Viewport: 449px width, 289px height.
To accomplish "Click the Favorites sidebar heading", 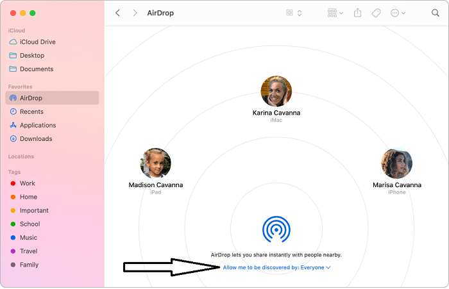I will pyautogui.click(x=20, y=87).
